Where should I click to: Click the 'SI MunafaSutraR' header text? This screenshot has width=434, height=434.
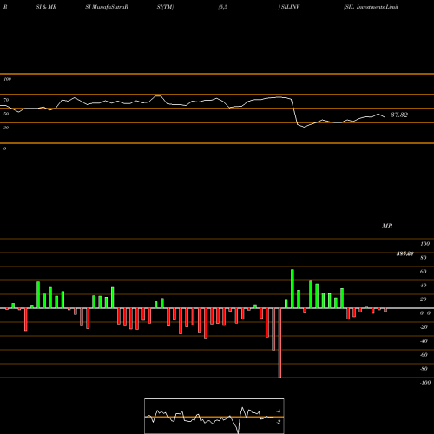point(107,7)
